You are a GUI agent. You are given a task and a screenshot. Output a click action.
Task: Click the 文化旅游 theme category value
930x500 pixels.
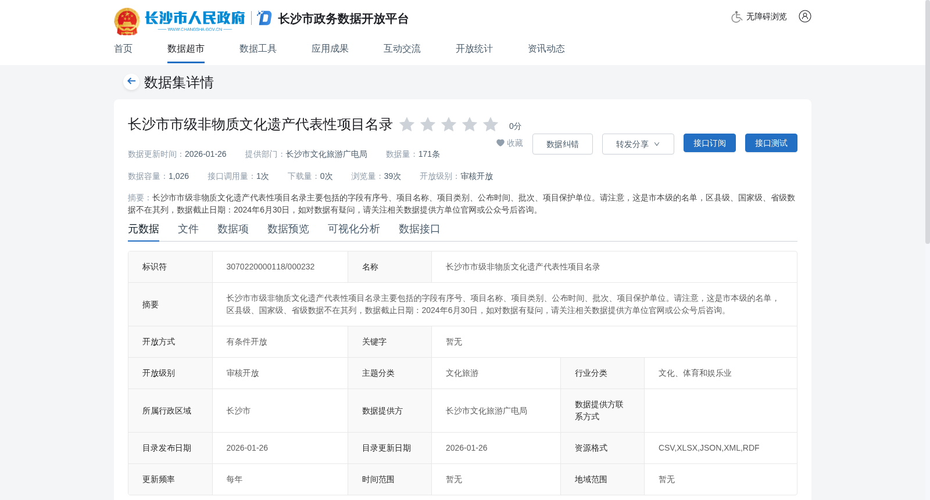[462, 373]
